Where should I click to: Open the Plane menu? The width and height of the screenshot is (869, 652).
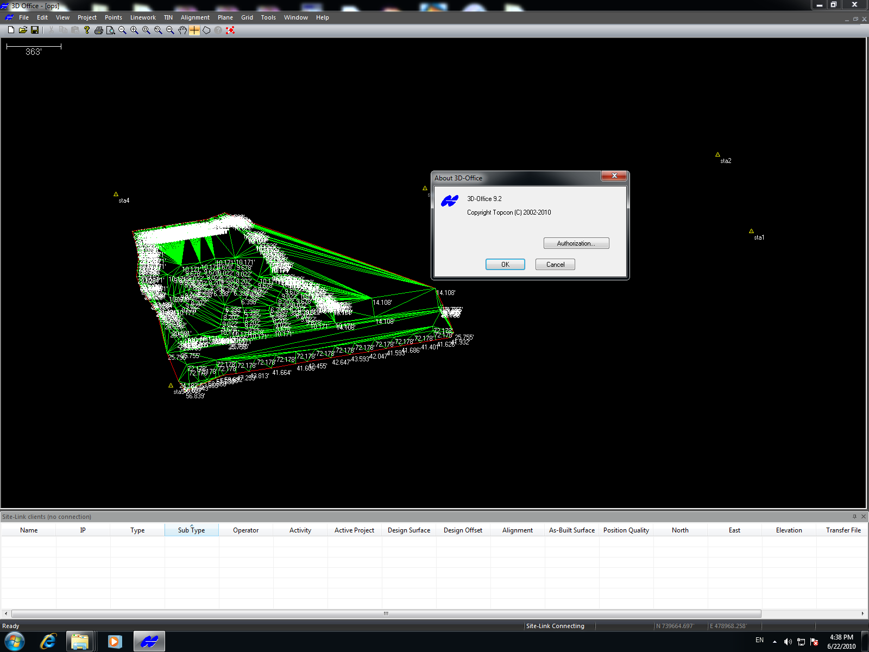pos(225,17)
